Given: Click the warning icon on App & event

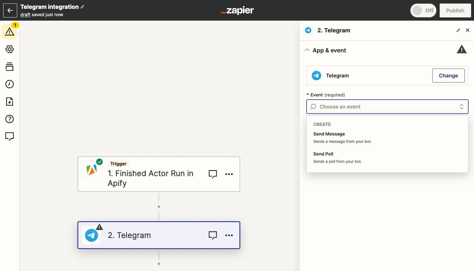Looking at the screenshot, I should click(x=462, y=49).
